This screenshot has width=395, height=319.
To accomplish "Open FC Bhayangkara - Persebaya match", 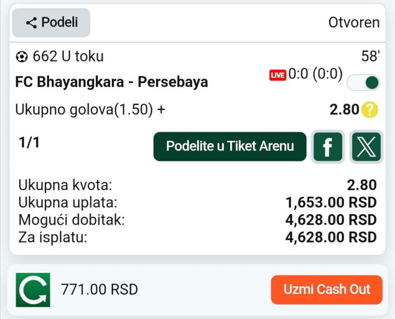I will pos(112,82).
